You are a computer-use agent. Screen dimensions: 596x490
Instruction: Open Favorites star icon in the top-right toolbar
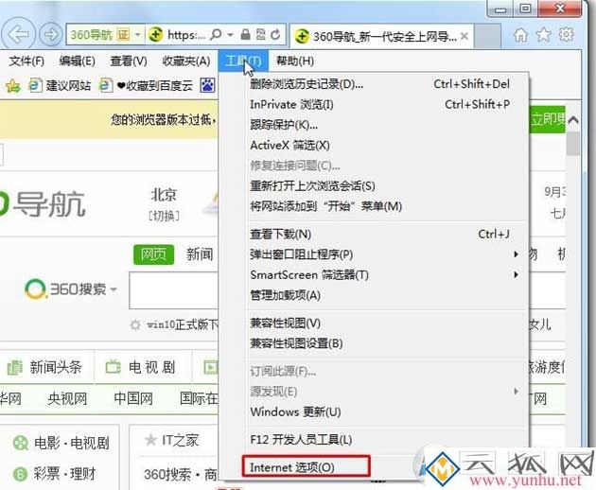coord(544,35)
